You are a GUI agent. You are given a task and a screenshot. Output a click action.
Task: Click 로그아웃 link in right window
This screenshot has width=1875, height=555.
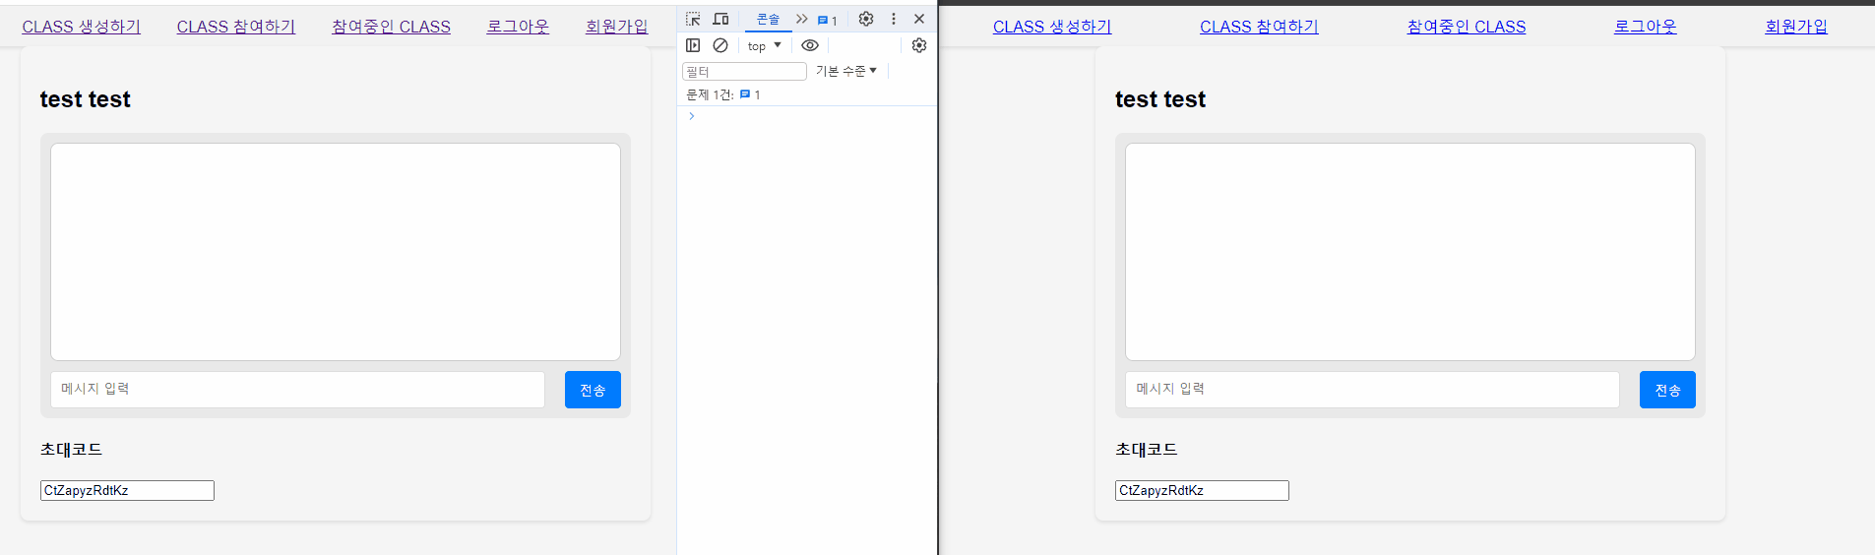click(1645, 27)
